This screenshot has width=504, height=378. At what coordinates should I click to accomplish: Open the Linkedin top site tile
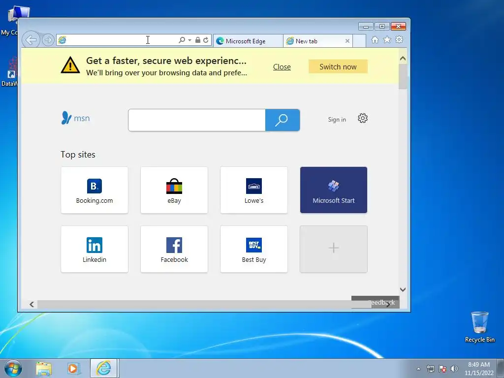[94, 249]
